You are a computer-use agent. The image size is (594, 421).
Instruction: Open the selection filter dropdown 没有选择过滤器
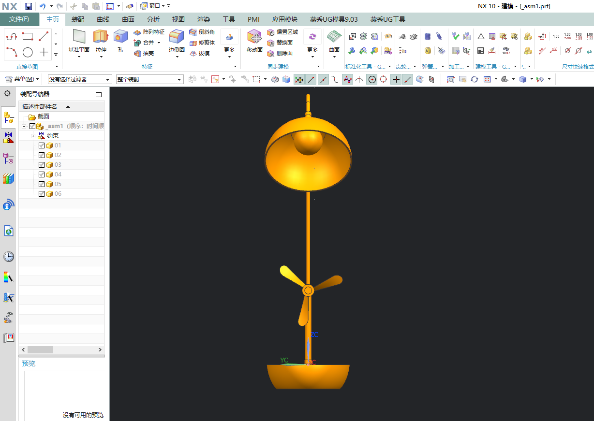click(x=80, y=79)
